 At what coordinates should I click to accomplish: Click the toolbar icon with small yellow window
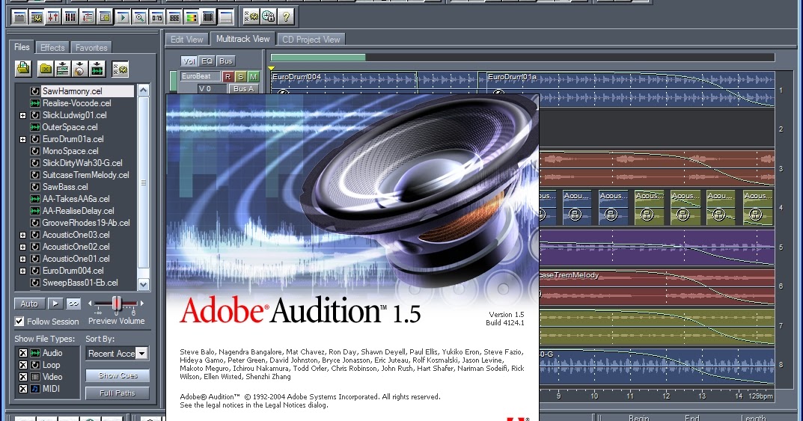pos(105,18)
